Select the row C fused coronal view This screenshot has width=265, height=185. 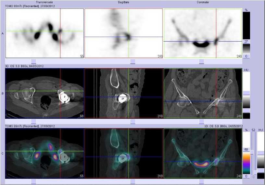click(203, 153)
